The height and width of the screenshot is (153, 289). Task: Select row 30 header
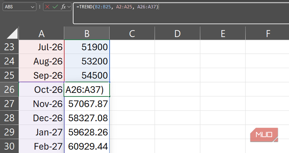(9, 146)
